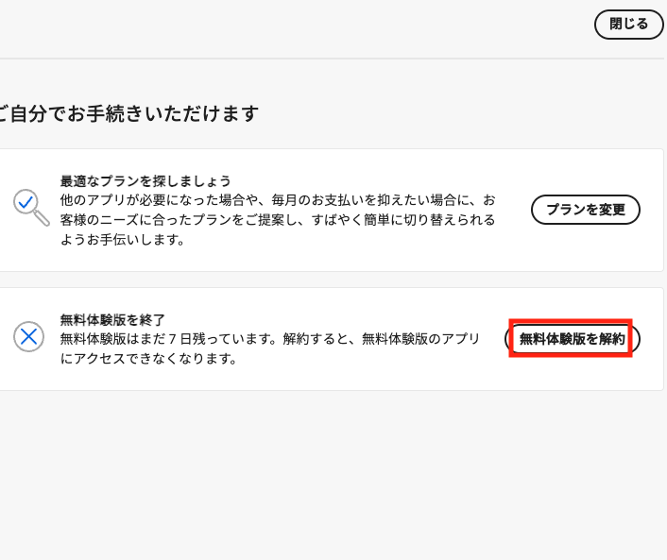Click the text 'にアクセスできなくなります'
The image size is (667, 560).
click(x=147, y=359)
